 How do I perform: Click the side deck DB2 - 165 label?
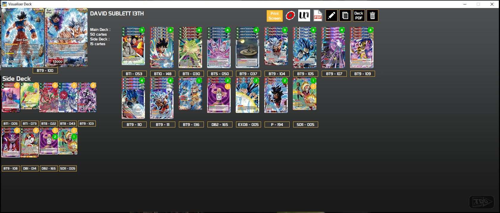point(49,168)
